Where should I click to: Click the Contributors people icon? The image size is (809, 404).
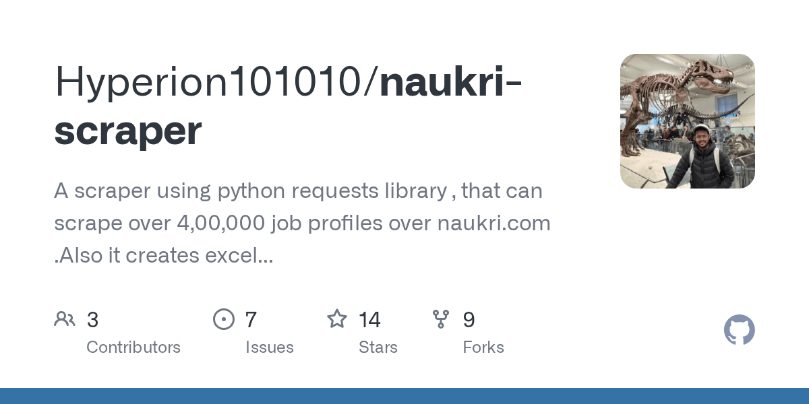click(65, 319)
